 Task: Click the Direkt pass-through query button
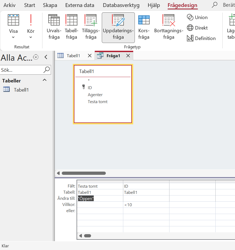197,28
